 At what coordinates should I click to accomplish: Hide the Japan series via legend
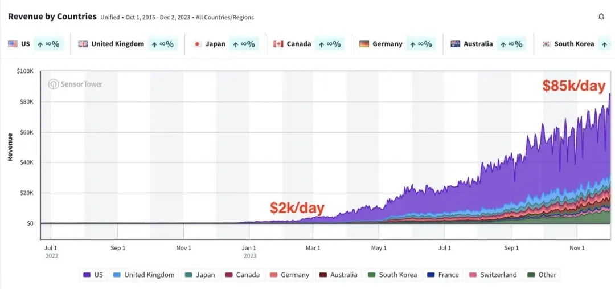point(200,275)
